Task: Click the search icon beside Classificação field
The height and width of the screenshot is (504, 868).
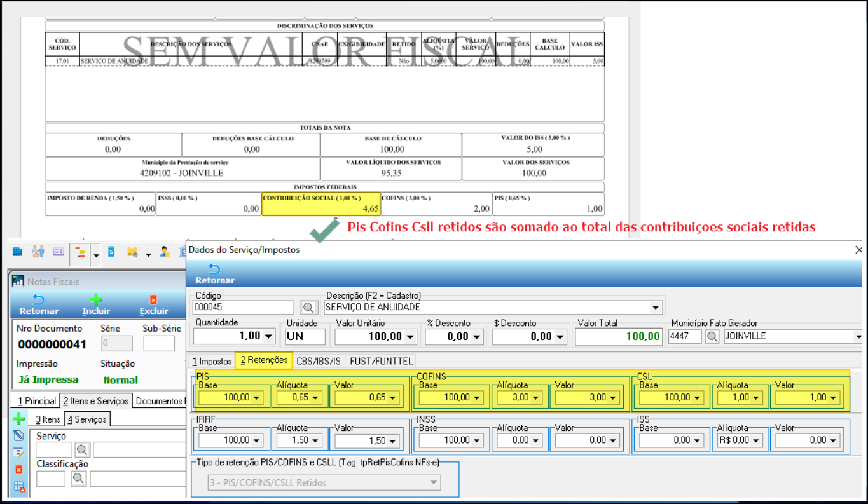Action: (78, 478)
